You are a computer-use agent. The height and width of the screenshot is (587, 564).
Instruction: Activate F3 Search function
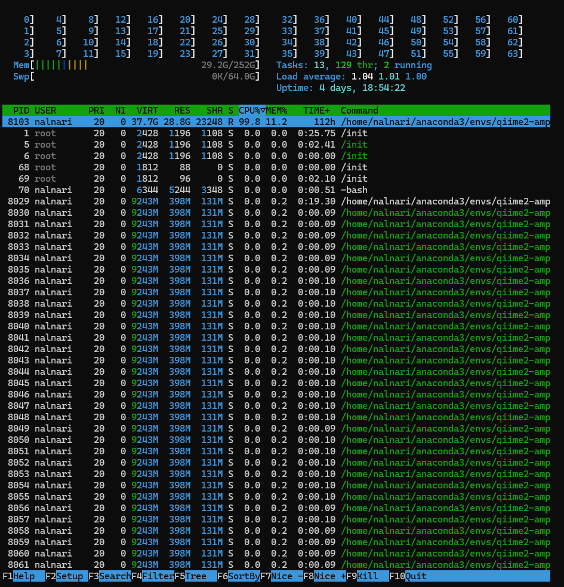pyautogui.click(x=109, y=576)
